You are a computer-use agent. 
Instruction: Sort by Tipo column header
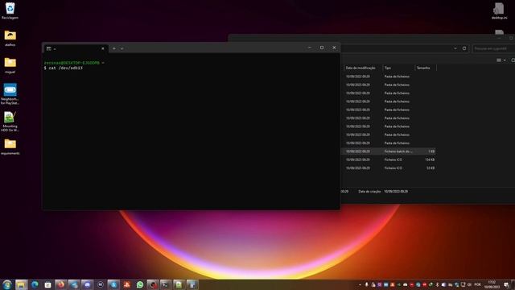[x=388, y=68]
